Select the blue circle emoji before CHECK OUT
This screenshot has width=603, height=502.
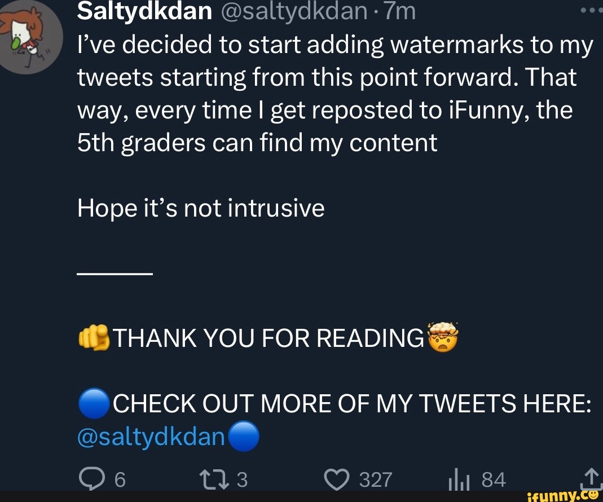tap(93, 403)
